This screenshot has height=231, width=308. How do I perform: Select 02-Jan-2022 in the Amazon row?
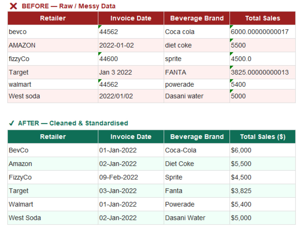(x=131, y=164)
